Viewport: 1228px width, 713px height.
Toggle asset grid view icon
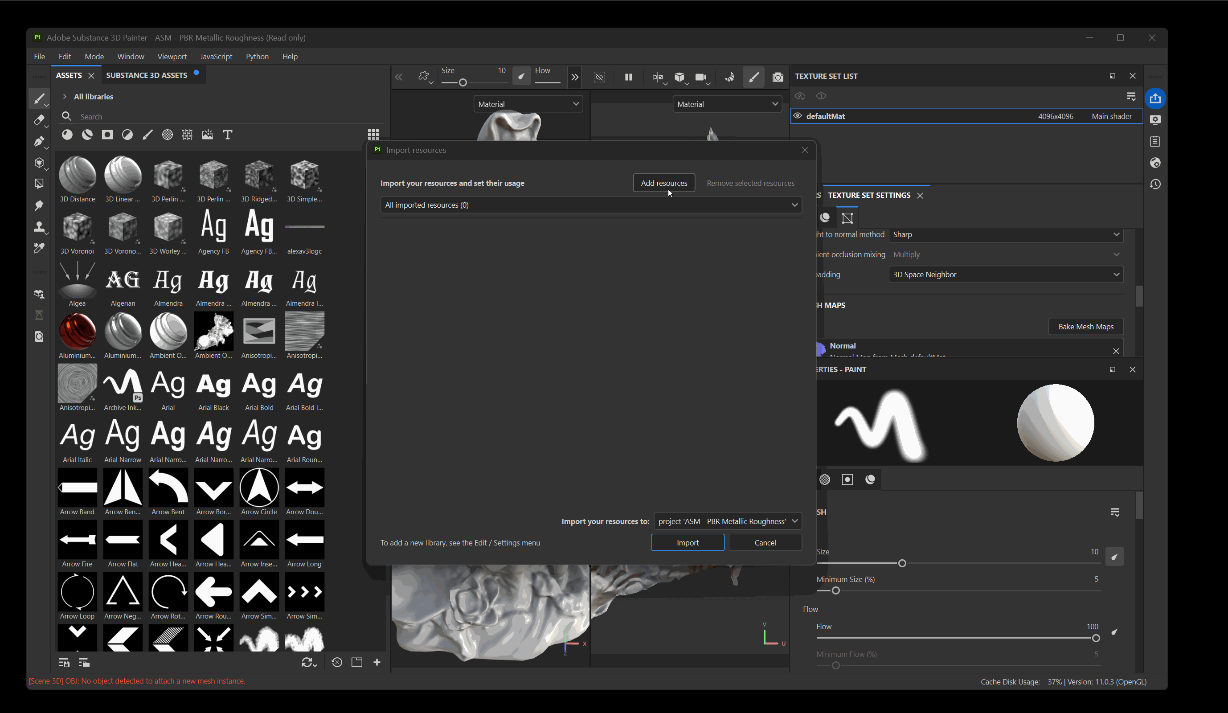(373, 135)
